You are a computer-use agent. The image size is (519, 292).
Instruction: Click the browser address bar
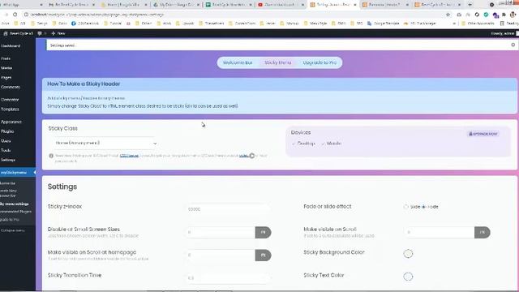tap(232, 15)
